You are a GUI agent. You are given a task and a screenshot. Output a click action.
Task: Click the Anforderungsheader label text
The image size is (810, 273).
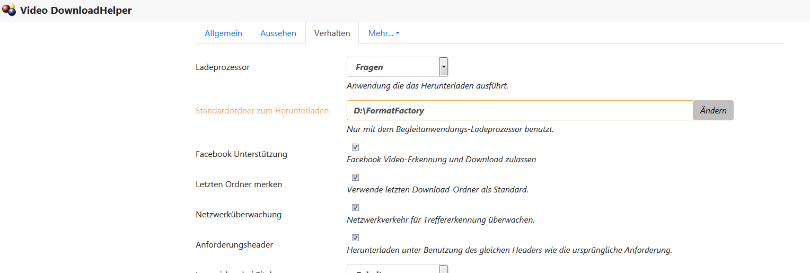[234, 245]
